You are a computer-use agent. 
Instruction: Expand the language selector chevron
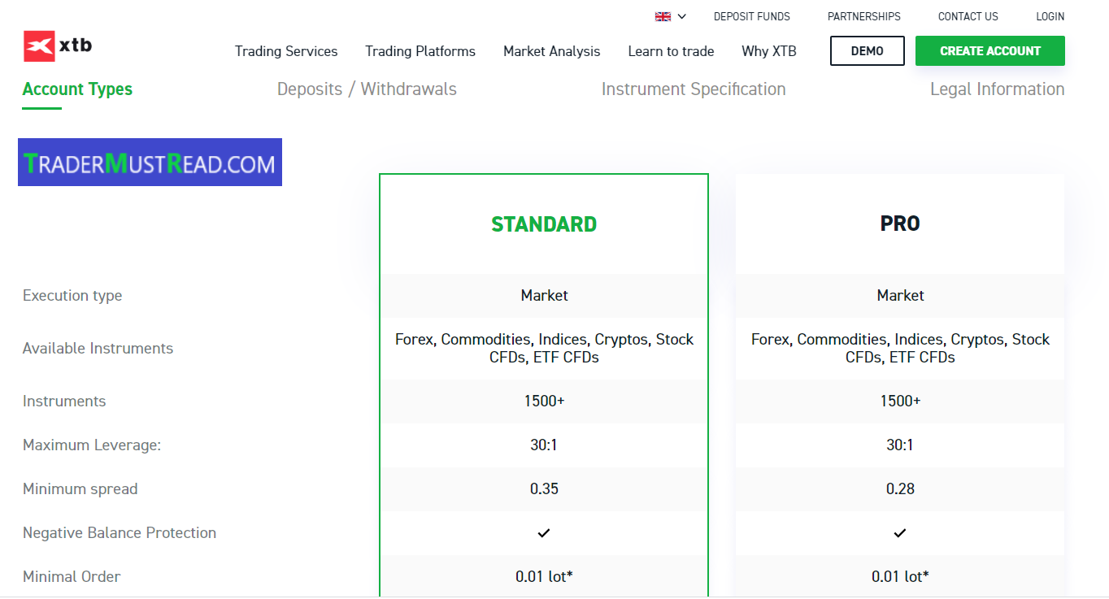click(x=682, y=16)
